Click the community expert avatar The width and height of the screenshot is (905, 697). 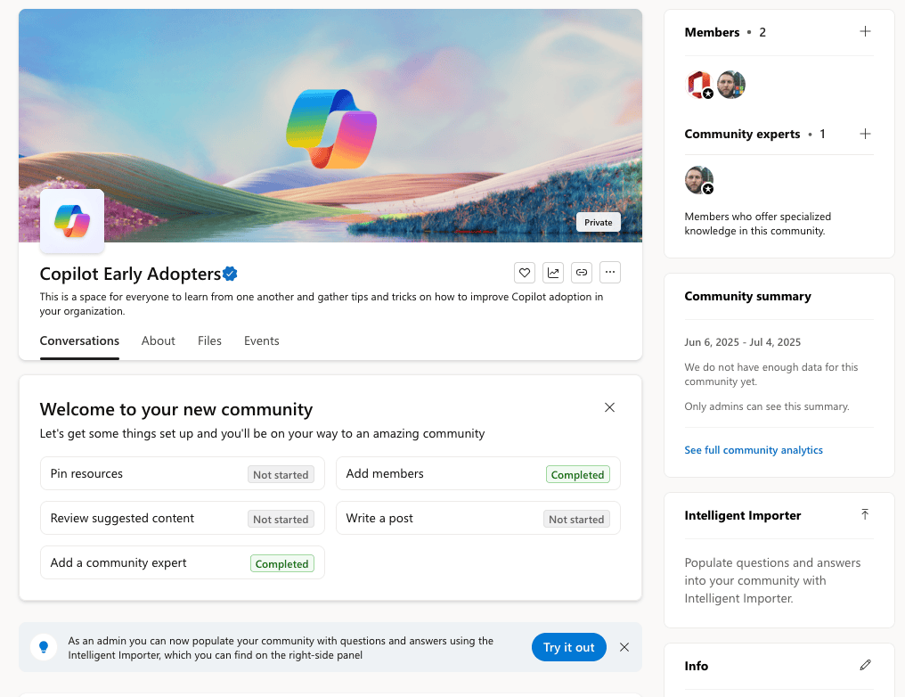click(699, 180)
